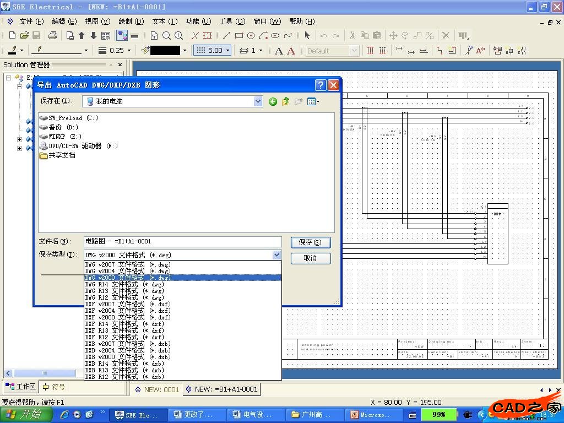
Task: Open the 5.00 grid size dropdown
Action: pos(227,51)
